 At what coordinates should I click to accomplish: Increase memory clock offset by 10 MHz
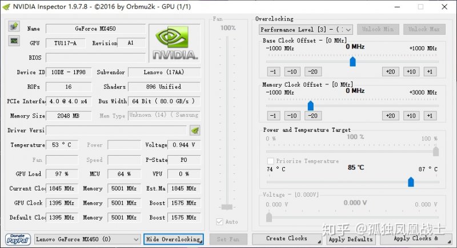pos(411,116)
